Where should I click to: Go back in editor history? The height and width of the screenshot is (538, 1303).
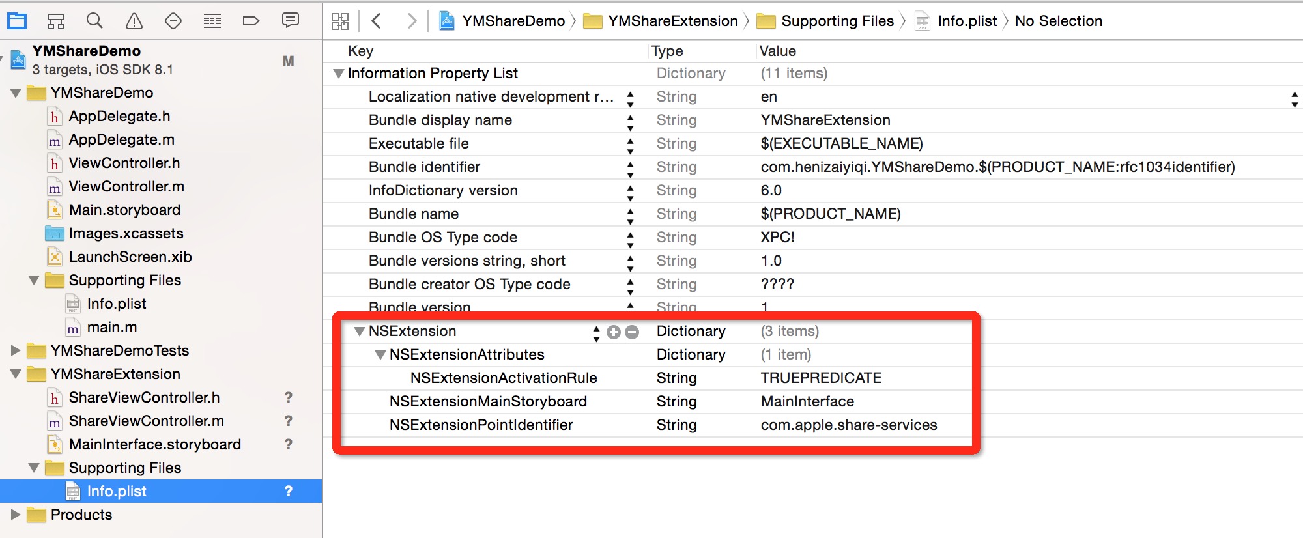point(376,21)
